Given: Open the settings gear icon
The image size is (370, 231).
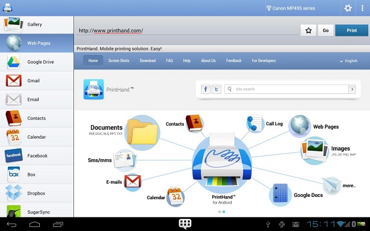Looking at the screenshot, I should [348, 8].
